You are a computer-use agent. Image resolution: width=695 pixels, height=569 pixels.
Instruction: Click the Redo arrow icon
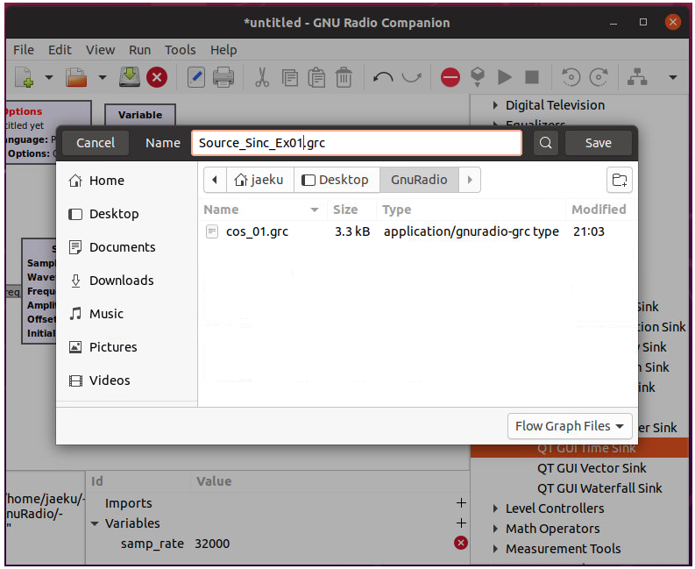click(411, 77)
